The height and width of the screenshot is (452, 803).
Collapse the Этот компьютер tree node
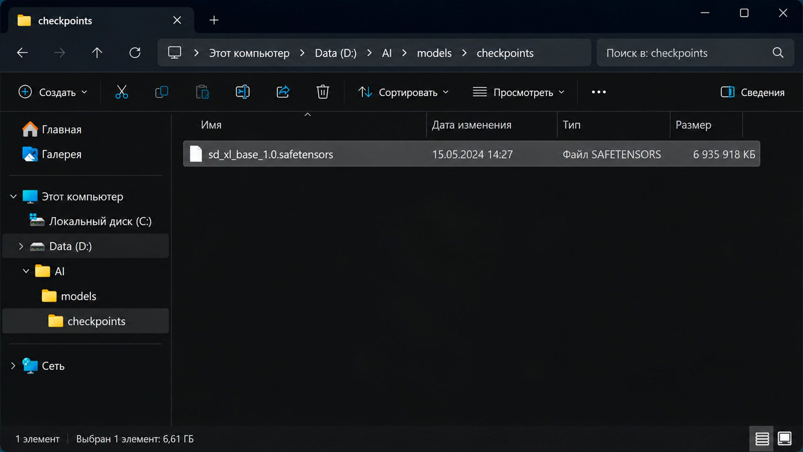[x=13, y=197]
